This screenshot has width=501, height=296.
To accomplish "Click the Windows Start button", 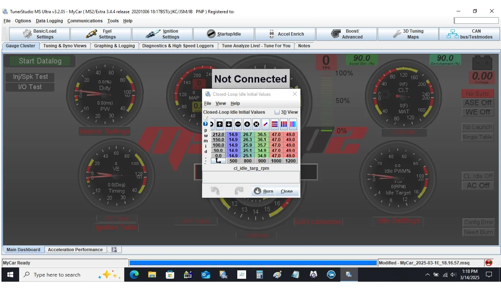I will [x=10, y=275].
